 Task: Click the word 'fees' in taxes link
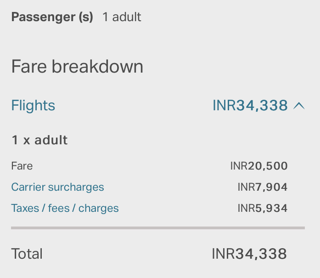pos(59,208)
